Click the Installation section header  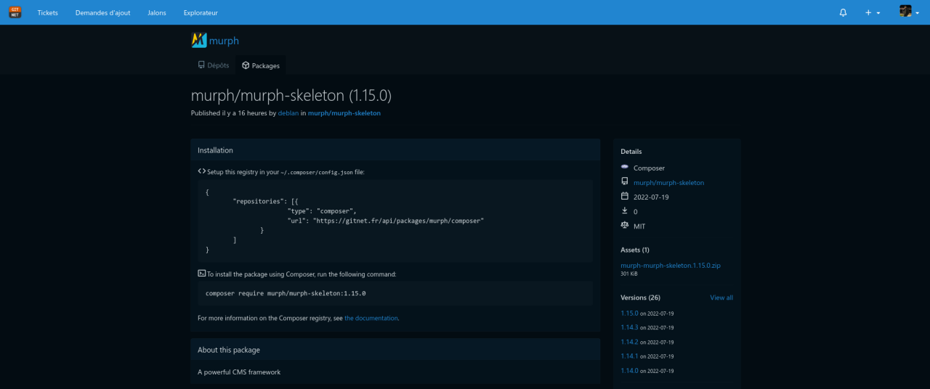395,150
